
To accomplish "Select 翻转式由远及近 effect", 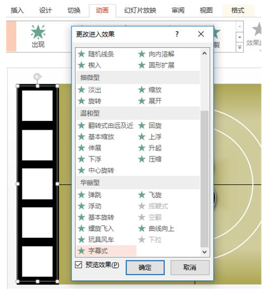I will tap(105, 126).
